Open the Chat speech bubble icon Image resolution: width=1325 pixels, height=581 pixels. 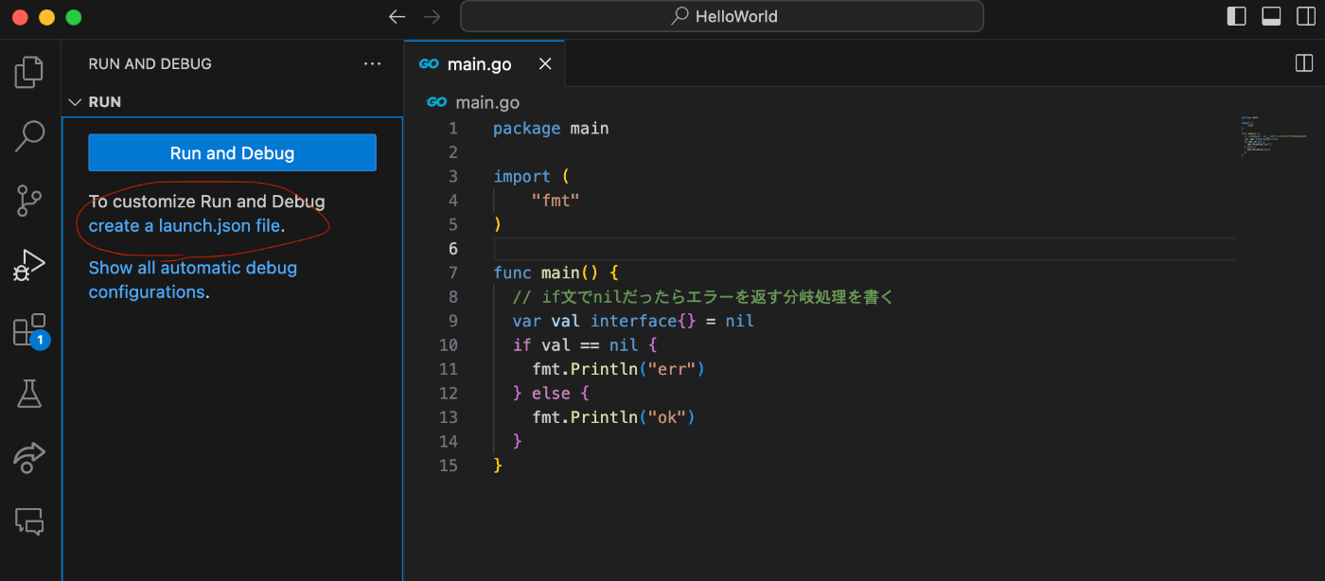point(29,521)
